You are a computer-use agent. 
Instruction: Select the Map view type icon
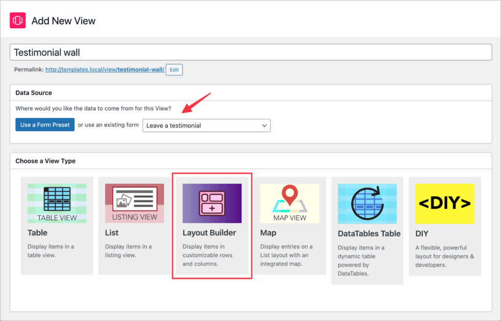(290, 203)
